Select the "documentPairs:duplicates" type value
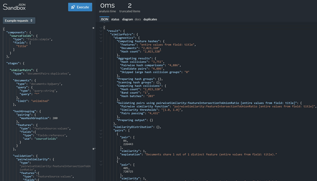317x181 pixels. click(x=48, y=74)
